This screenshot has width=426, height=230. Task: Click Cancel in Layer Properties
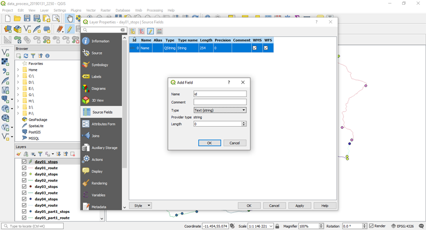point(274,206)
